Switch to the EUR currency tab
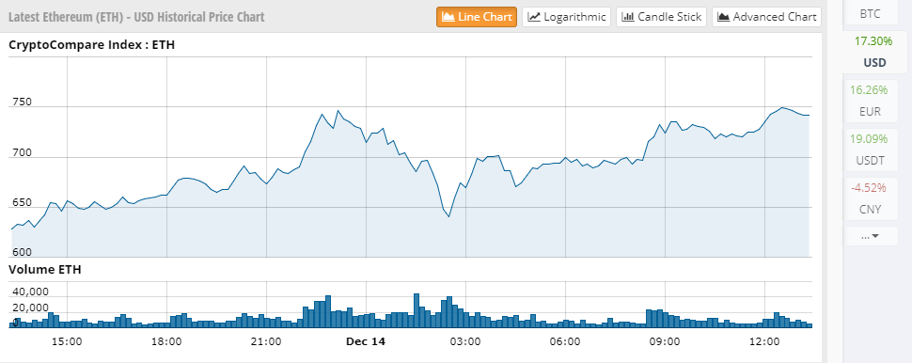The height and width of the screenshot is (363, 912). click(870, 101)
